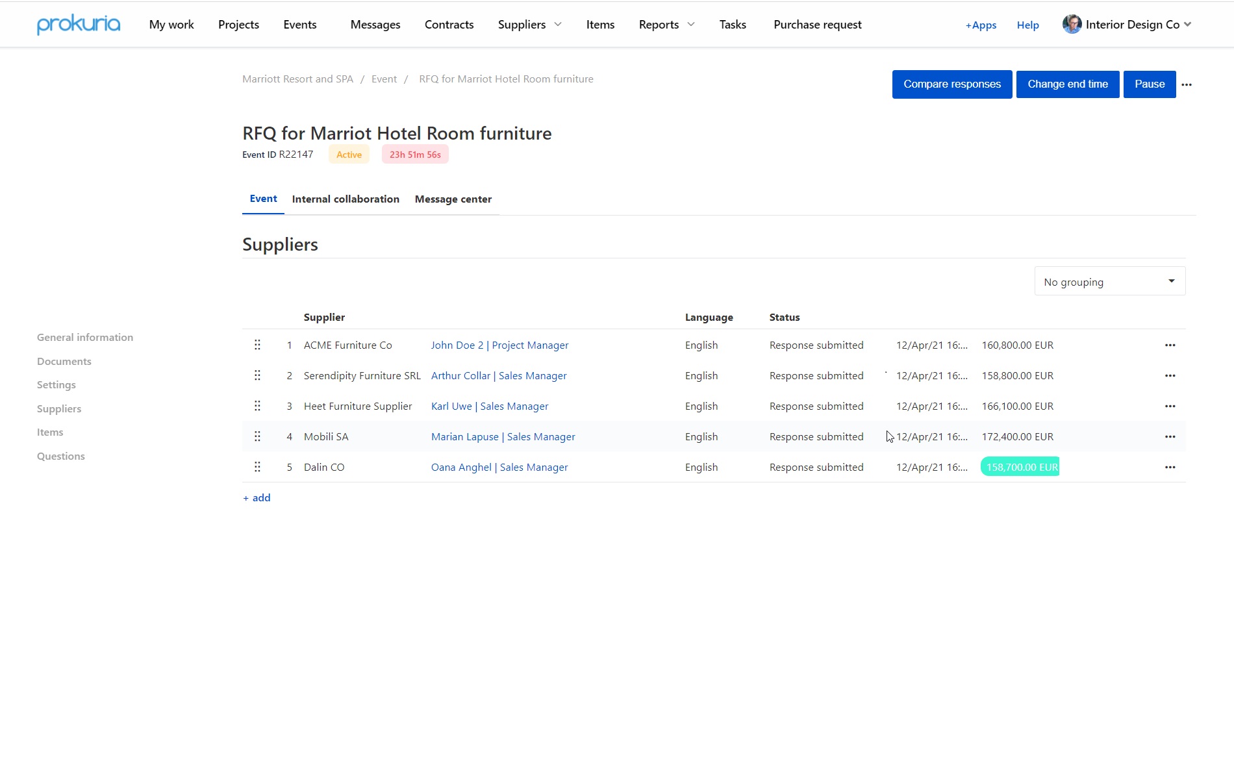
Task: Click the user avatar picture
Action: (x=1072, y=24)
